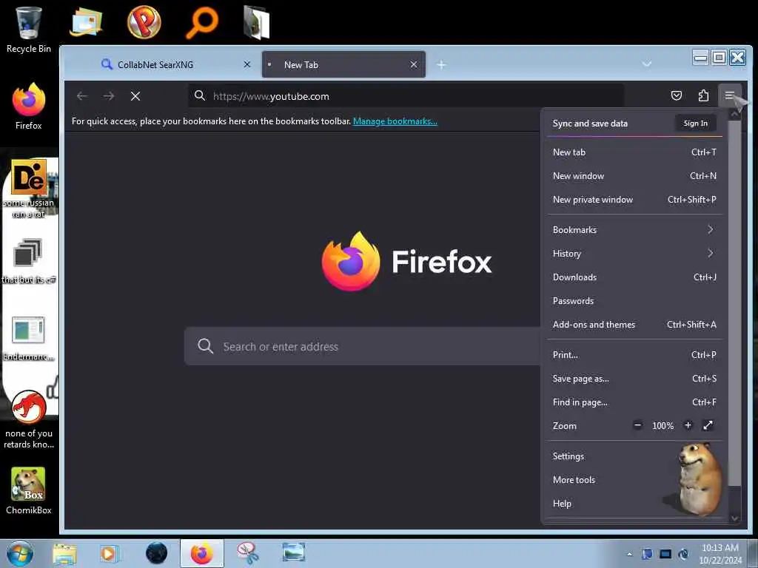Reset zoom by clicking 100%

pyautogui.click(x=663, y=425)
